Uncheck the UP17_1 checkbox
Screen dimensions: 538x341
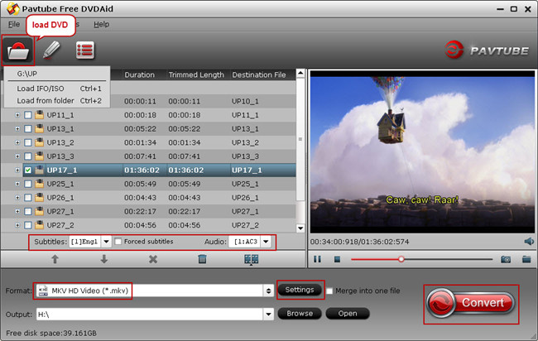(x=28, y=170)
